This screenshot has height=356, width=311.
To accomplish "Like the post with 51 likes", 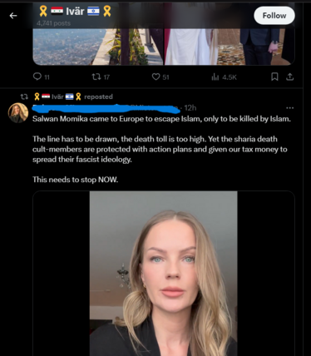I will click(155, 77).
